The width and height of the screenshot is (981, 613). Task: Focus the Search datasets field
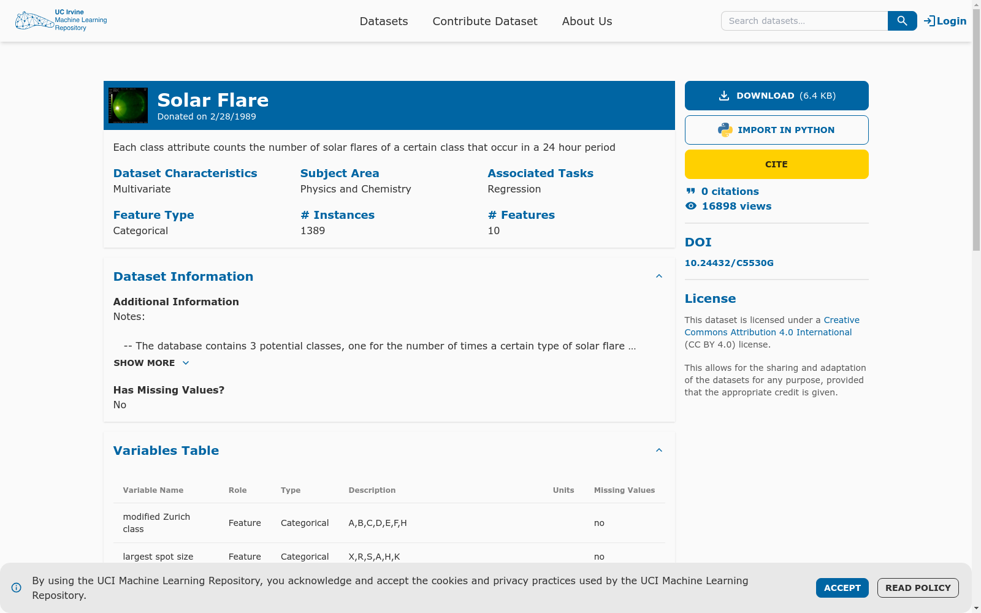[804, 21]
